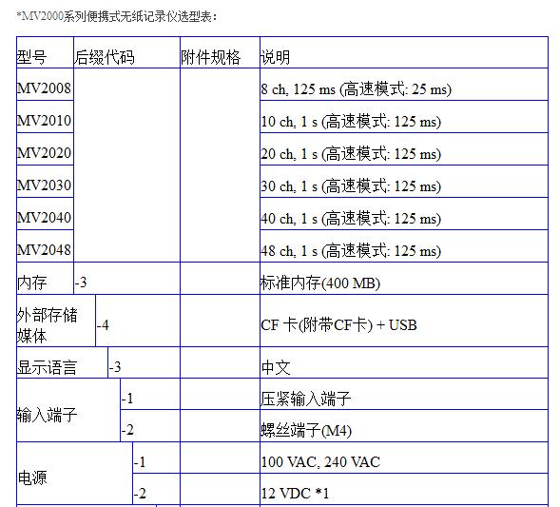560x507 pixels.
Task: Click the -3 code in 内存 row
Action: point(126,279)
